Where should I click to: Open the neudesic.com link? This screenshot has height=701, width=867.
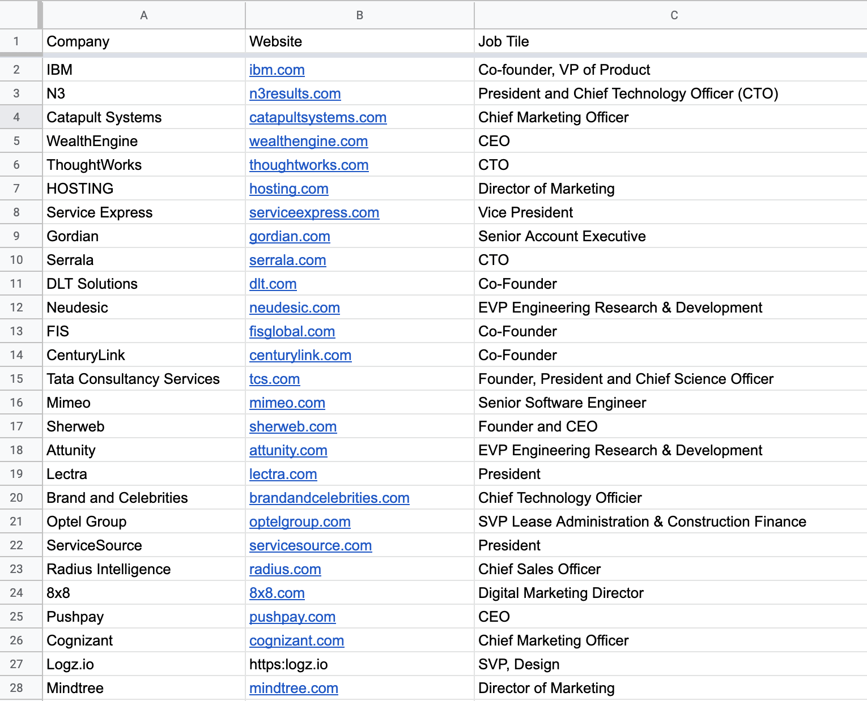(x=294, y=307)
